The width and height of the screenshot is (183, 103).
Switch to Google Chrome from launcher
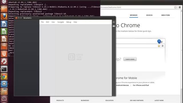4,76
